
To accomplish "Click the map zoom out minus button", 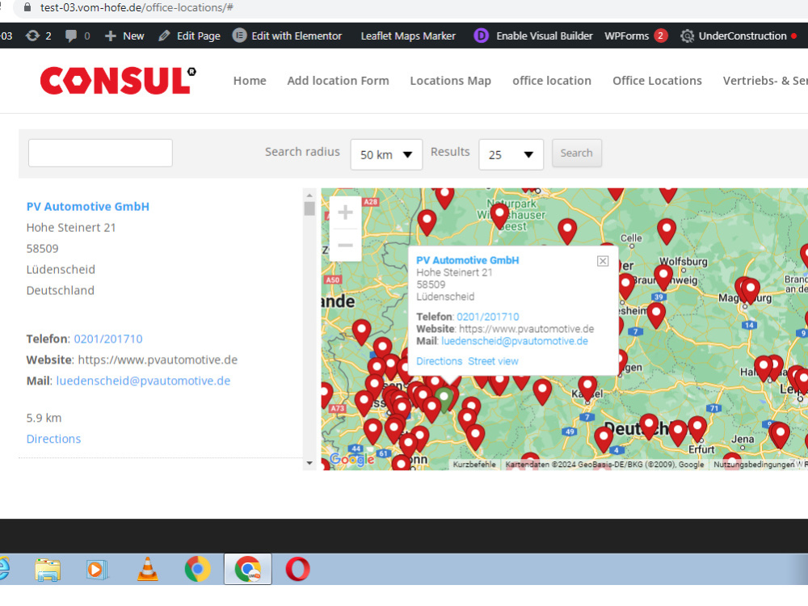I will tap(345, 245).
